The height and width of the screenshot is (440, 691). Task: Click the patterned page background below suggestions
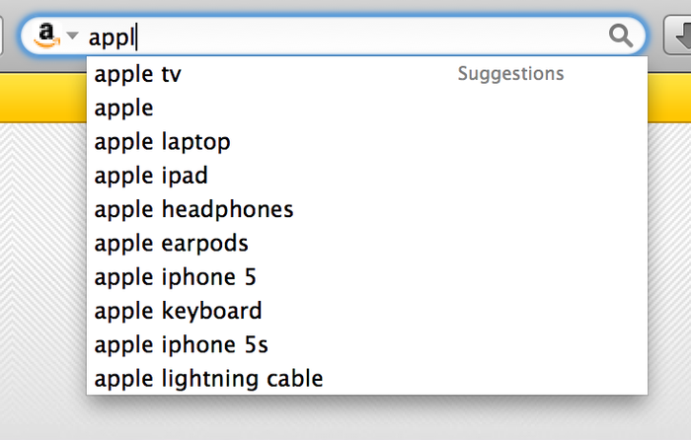345,418
